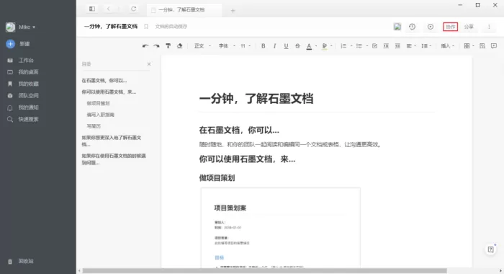The width and height of the screenshot is (504, 274).
Task: Expand the ordered list style arrow
Action: point(351,46)
